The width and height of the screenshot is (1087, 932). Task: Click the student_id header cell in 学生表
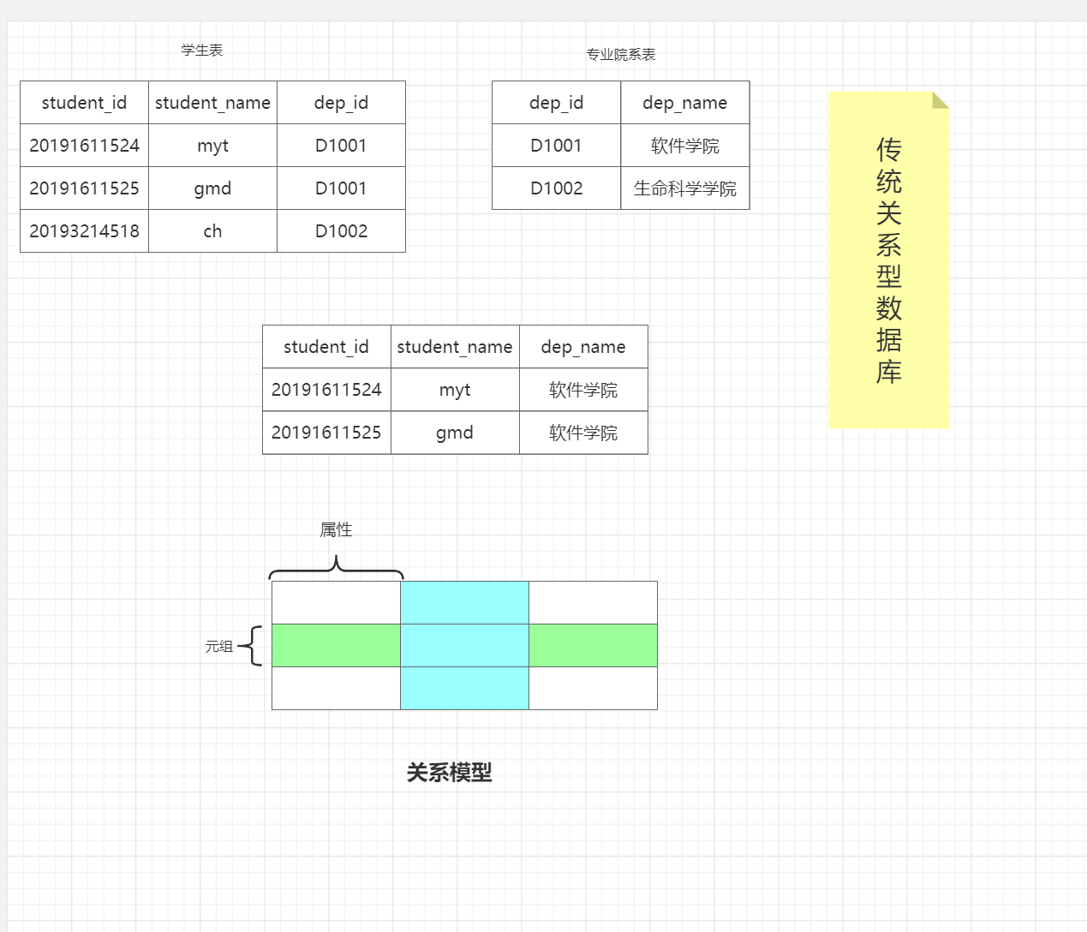tap(84, 102)
